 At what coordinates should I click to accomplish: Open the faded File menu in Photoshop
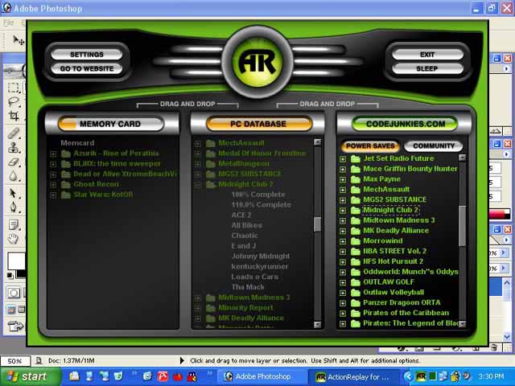click(9, 23)
